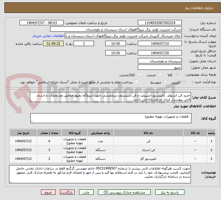Toggle the 'پرداخت تمام یا بخشی' treasury checkbox
Image resolution: width=221 pixels, height=200 pixels.
pyautogui.click(x=136, y=82)
